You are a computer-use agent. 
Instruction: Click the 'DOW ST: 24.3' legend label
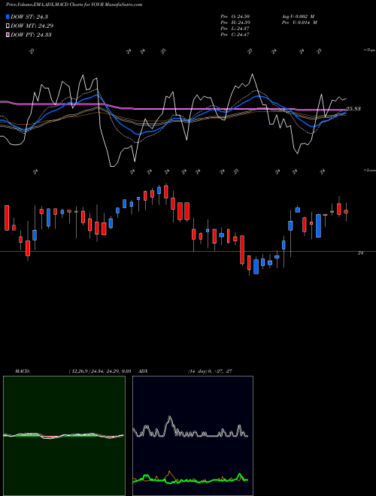pyautogui.click(x=29, y=17)
